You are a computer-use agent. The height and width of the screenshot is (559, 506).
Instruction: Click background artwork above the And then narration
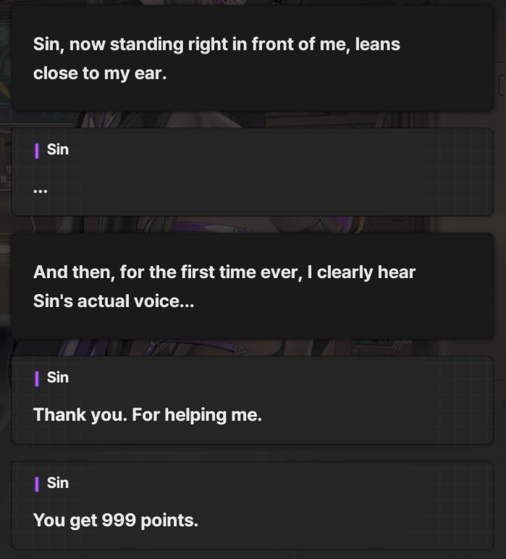(x=253, y=224)
